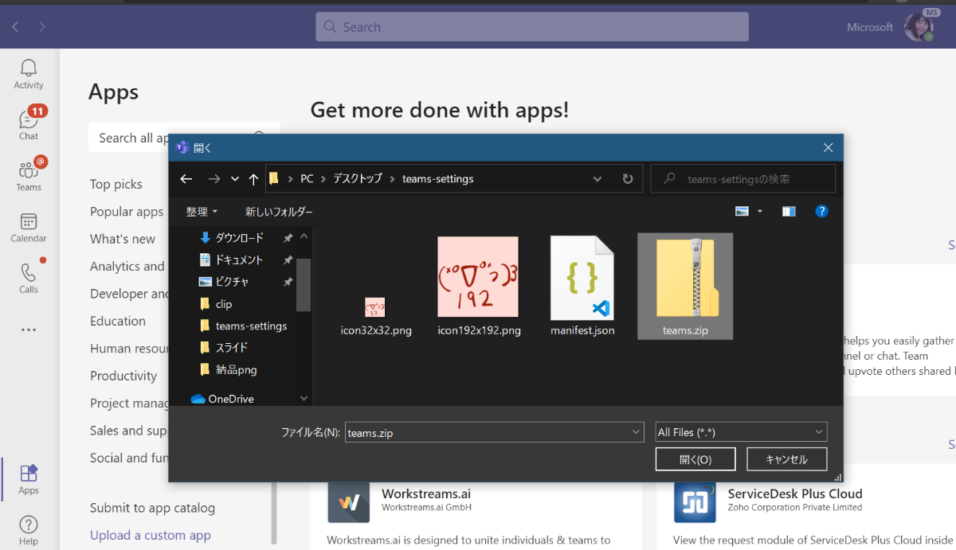Image resolution: width=956 pixels, height=550 pixels.
Task: Select Productivity category
Action: (x=123, y=376)
